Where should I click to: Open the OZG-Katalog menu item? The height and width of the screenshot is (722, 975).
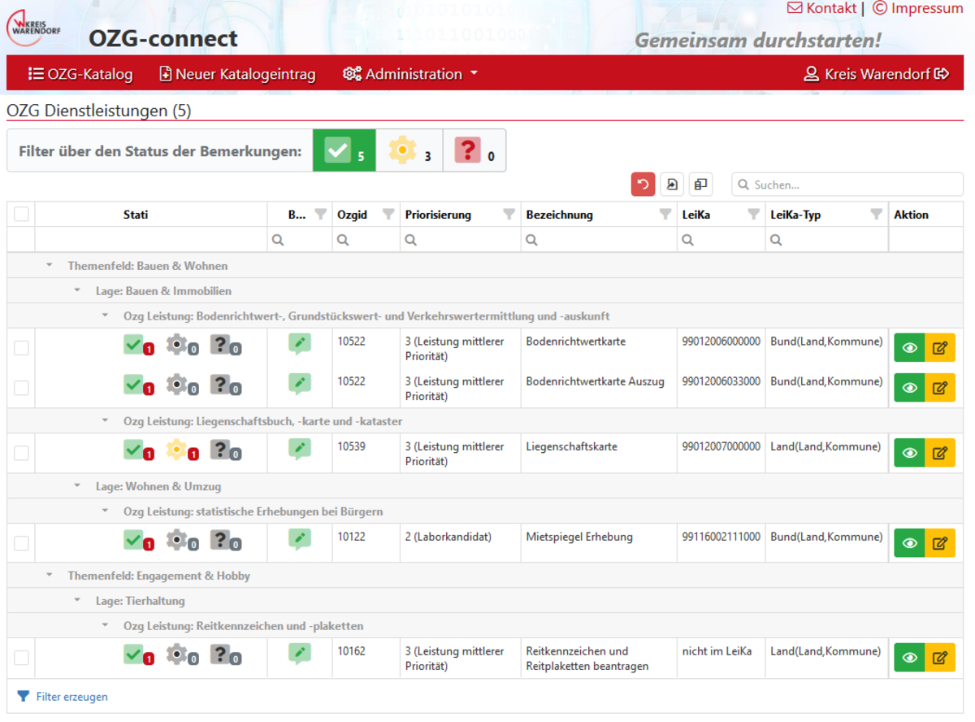pyautogui.click(x=80, y=74)
